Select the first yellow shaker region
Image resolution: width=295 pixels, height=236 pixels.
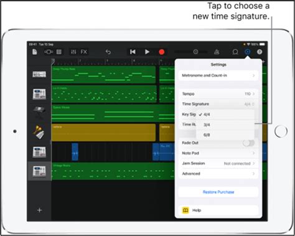tap(103, 133)
